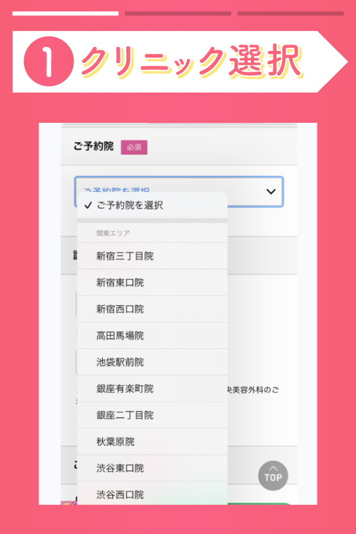Click the クリニック選択 heading banner

191,62
